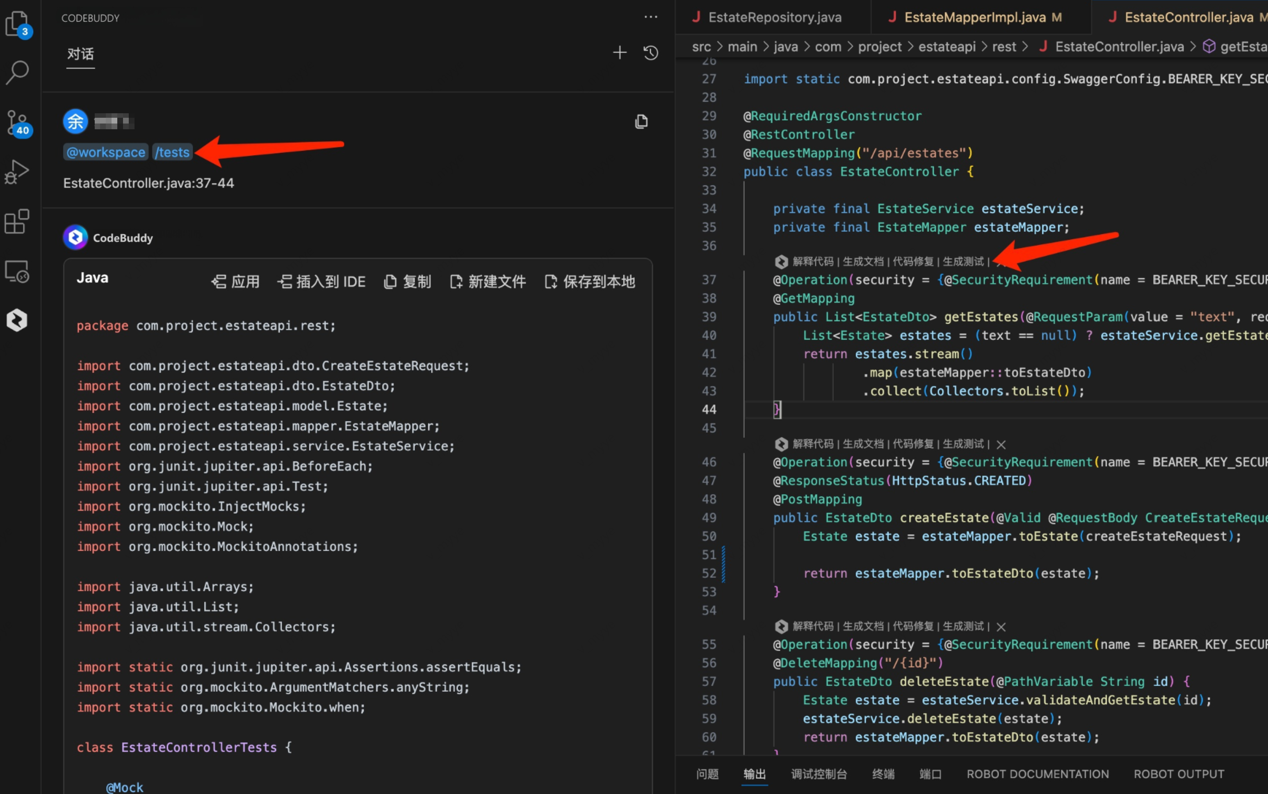The height and width of the screenshot is (794, 1268).
Task: Open CodeBuddy panel more actions menu
Action: tap(651, 17)
